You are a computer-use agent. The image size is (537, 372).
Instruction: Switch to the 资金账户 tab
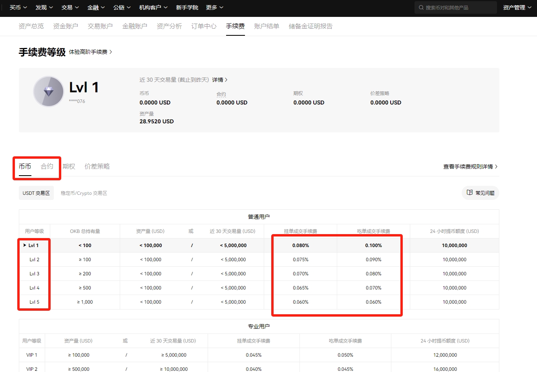pos(66,26)
